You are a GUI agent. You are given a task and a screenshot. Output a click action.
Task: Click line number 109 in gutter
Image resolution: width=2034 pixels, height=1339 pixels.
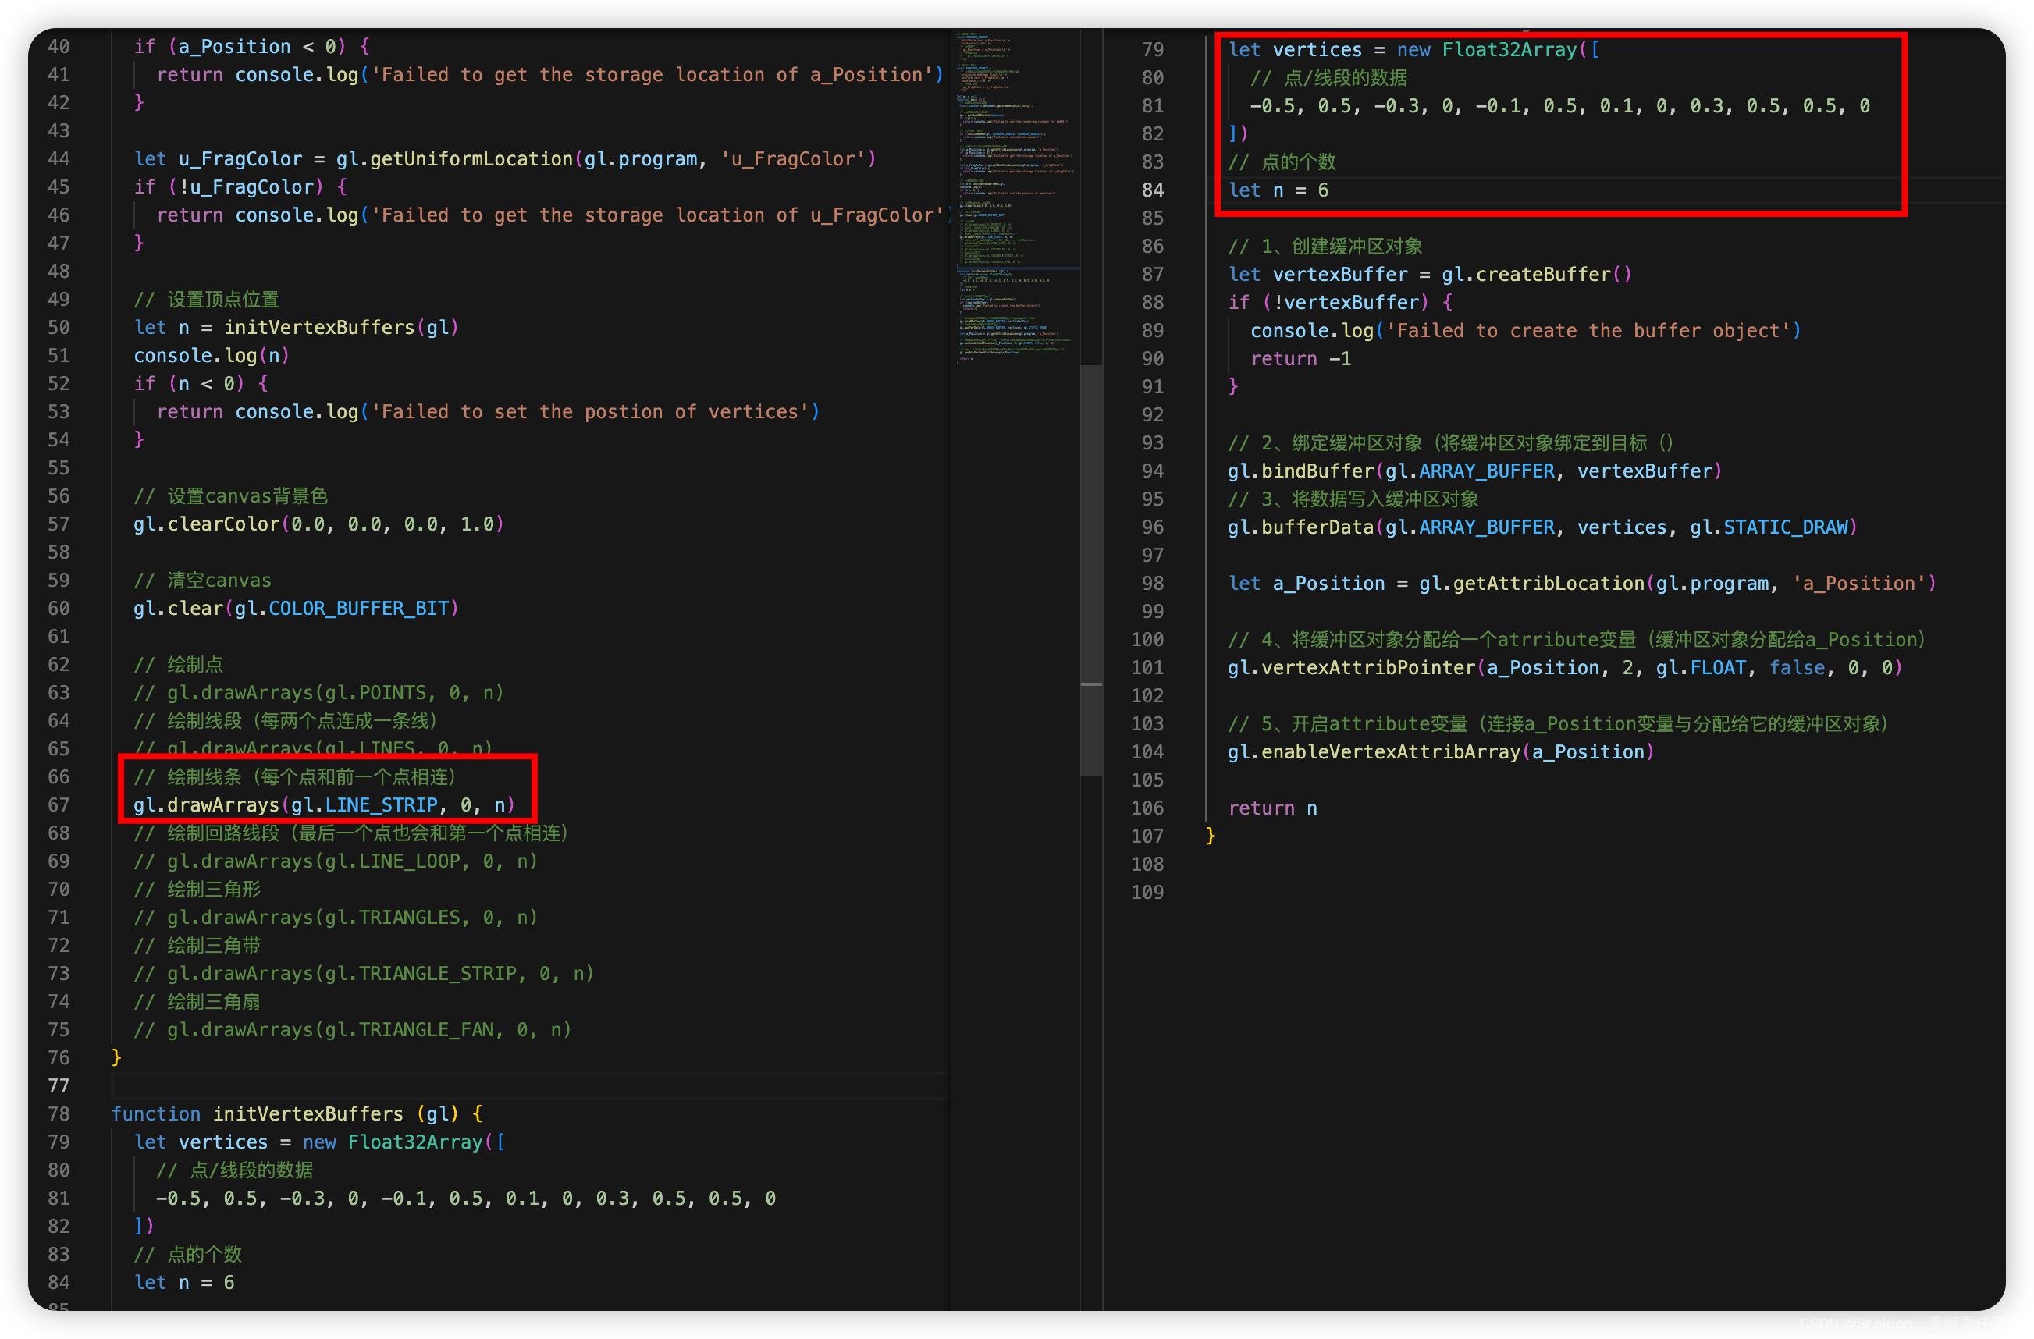1147,892
